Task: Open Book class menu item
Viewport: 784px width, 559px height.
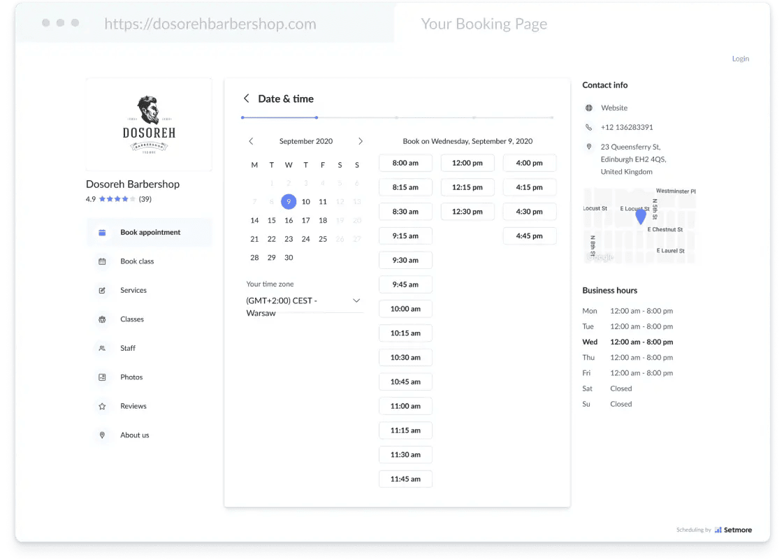Action: 149,261
